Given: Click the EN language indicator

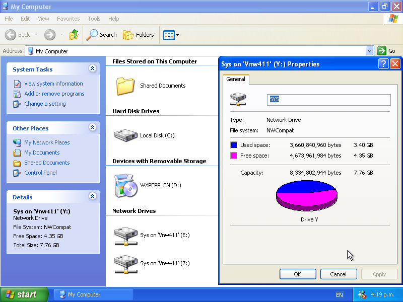Looking at the screenshot, I should 339,295.
